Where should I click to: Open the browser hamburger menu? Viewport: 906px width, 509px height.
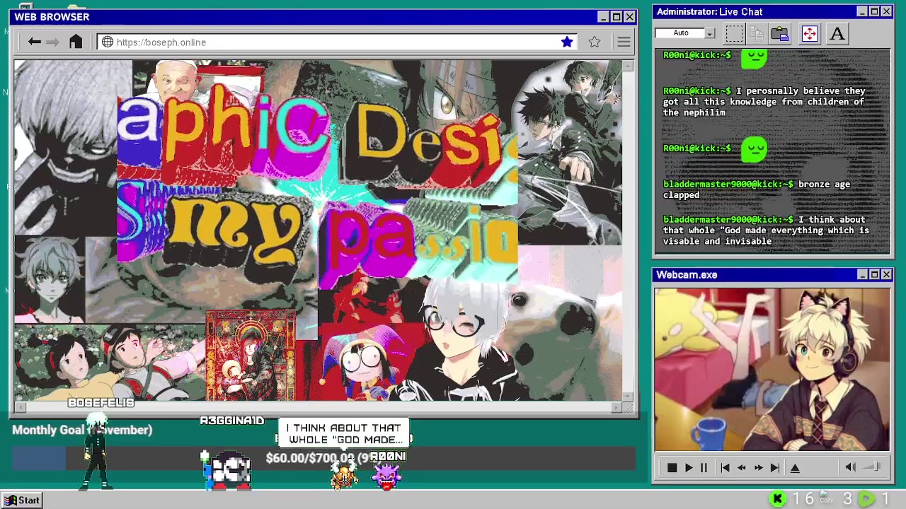[624, 42]
